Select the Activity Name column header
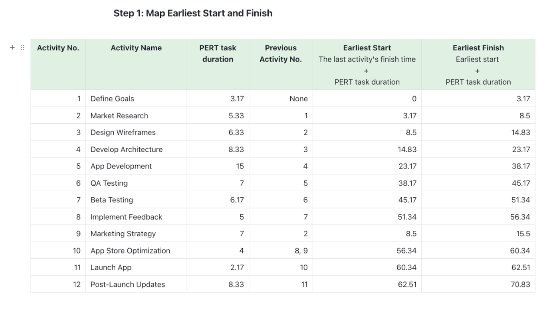559x311 pixels. tap(136, 64)
